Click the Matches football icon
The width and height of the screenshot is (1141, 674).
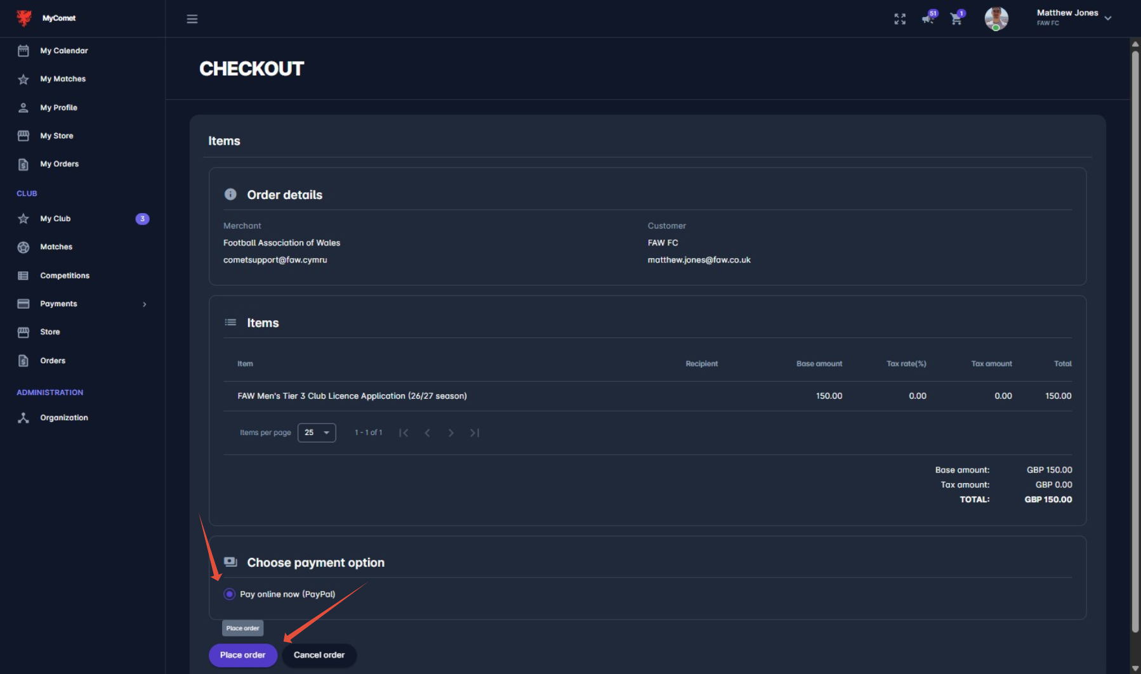tap(23, 247)
